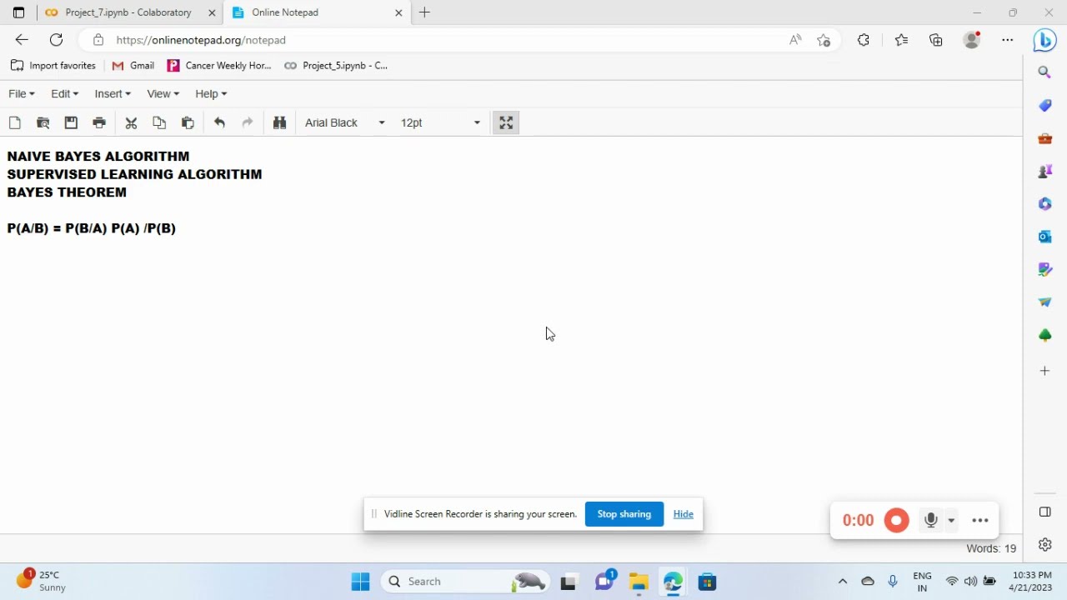Viewport: 1067px width, 600px height.
Task: Click Stop sharing button
Action: coord(624,514)
